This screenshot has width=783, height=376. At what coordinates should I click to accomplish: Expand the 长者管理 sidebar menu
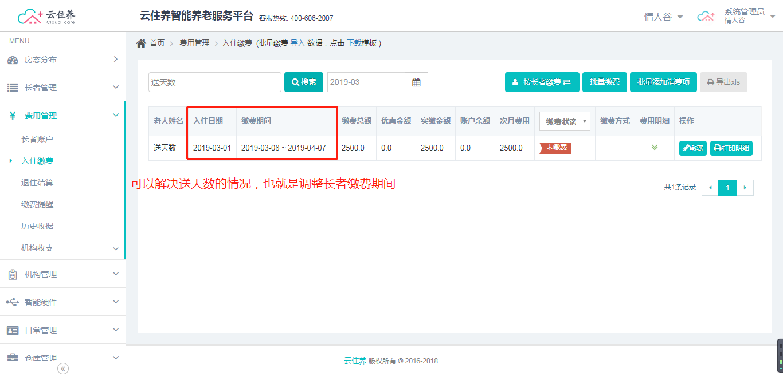coord(62,88)
